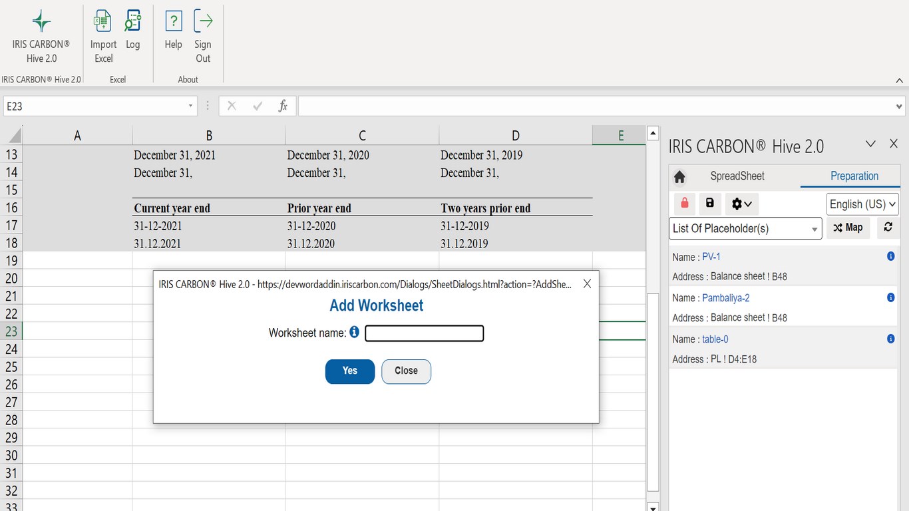Click the save disk icon
The width and height of the screenshot is (909, 511).
pos(710,204)
